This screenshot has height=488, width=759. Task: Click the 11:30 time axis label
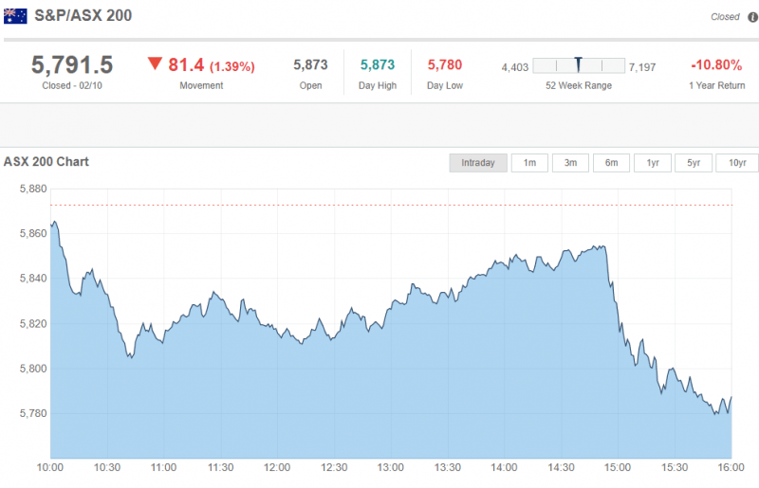(x=221, y=468)
